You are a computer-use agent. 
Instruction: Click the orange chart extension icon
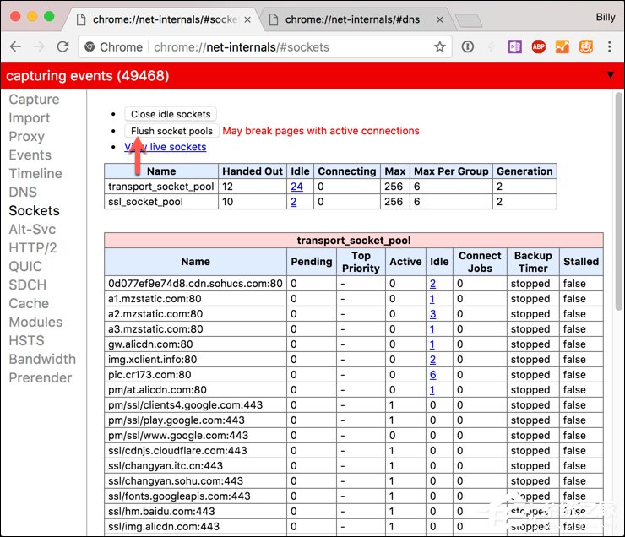click(x=562, y=47)
